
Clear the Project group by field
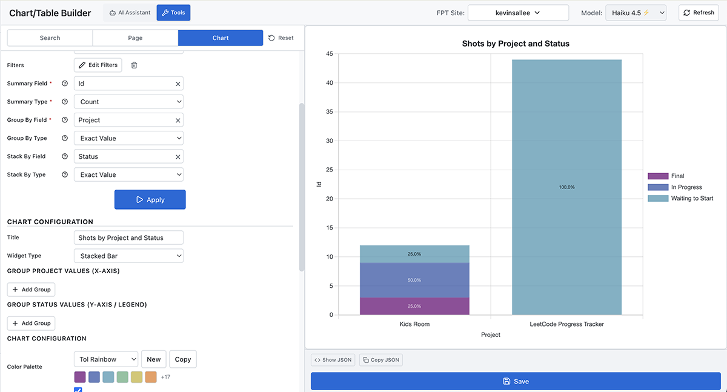(177, 119)
